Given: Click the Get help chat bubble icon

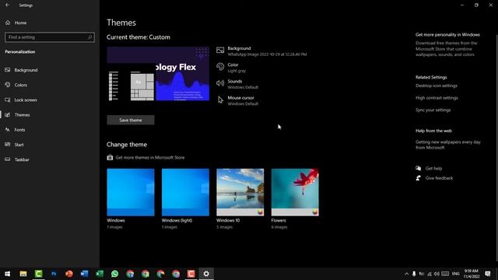Looking at the screenshot, I should (419, 168).
